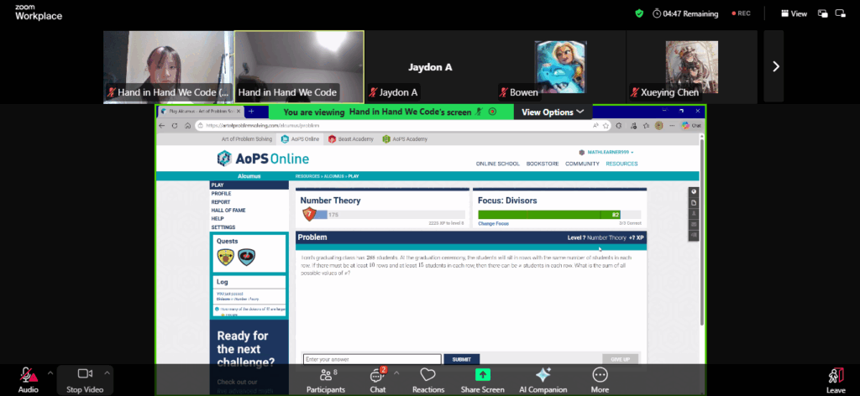Show next participants with right chevron

[774, 66]
